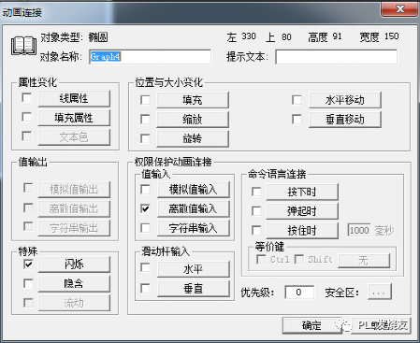This screenshot has width=420, height=343.
Task: Open the 缩放 scaling button
Action: [193, 120]
